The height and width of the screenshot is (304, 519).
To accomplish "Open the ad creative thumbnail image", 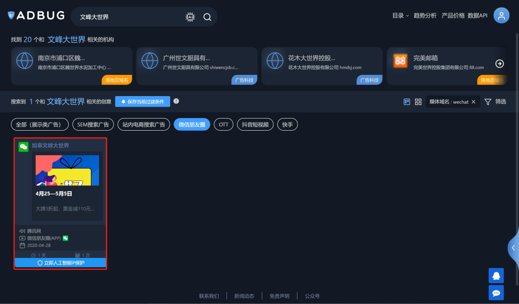I will (67, 170).
